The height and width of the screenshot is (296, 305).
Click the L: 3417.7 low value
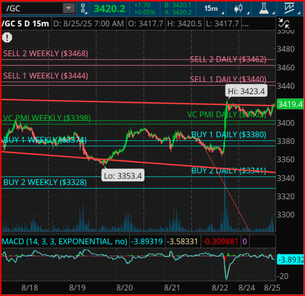[x=222, y=24]
